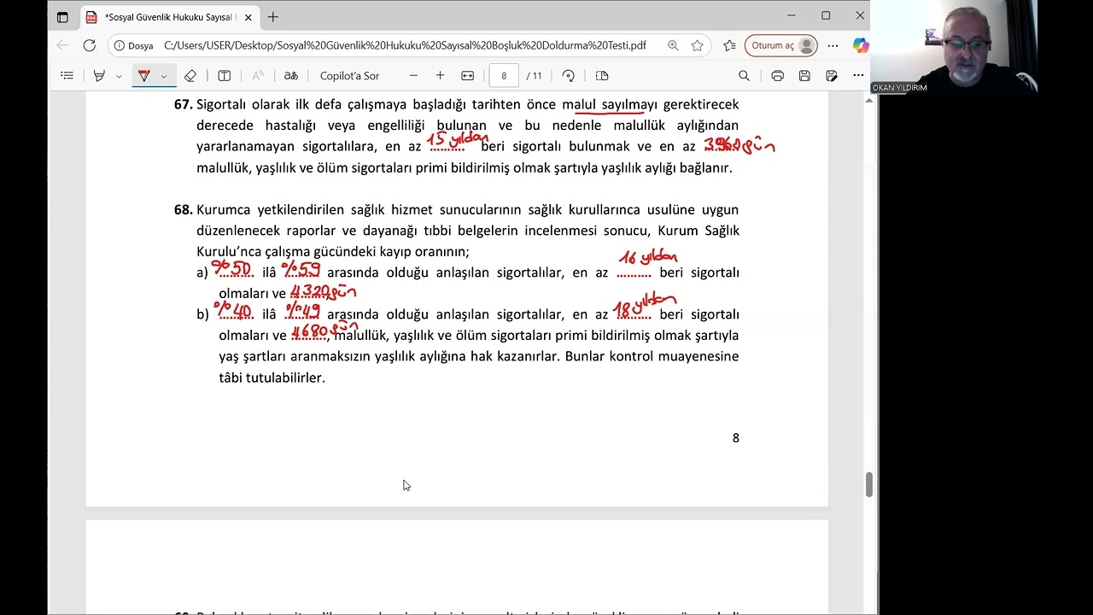The image size is (1093, 615).
Task: Reload the PDF page
Action: click(90, 45)
